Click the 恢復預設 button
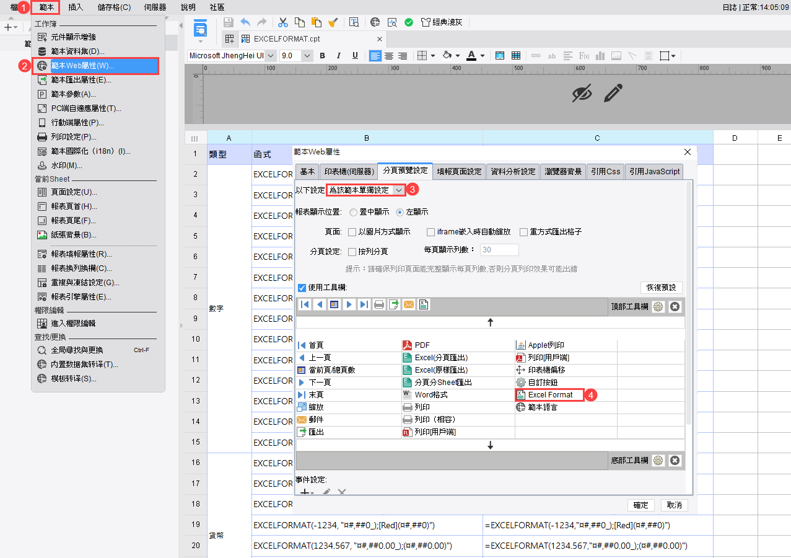 click(661, 288)
